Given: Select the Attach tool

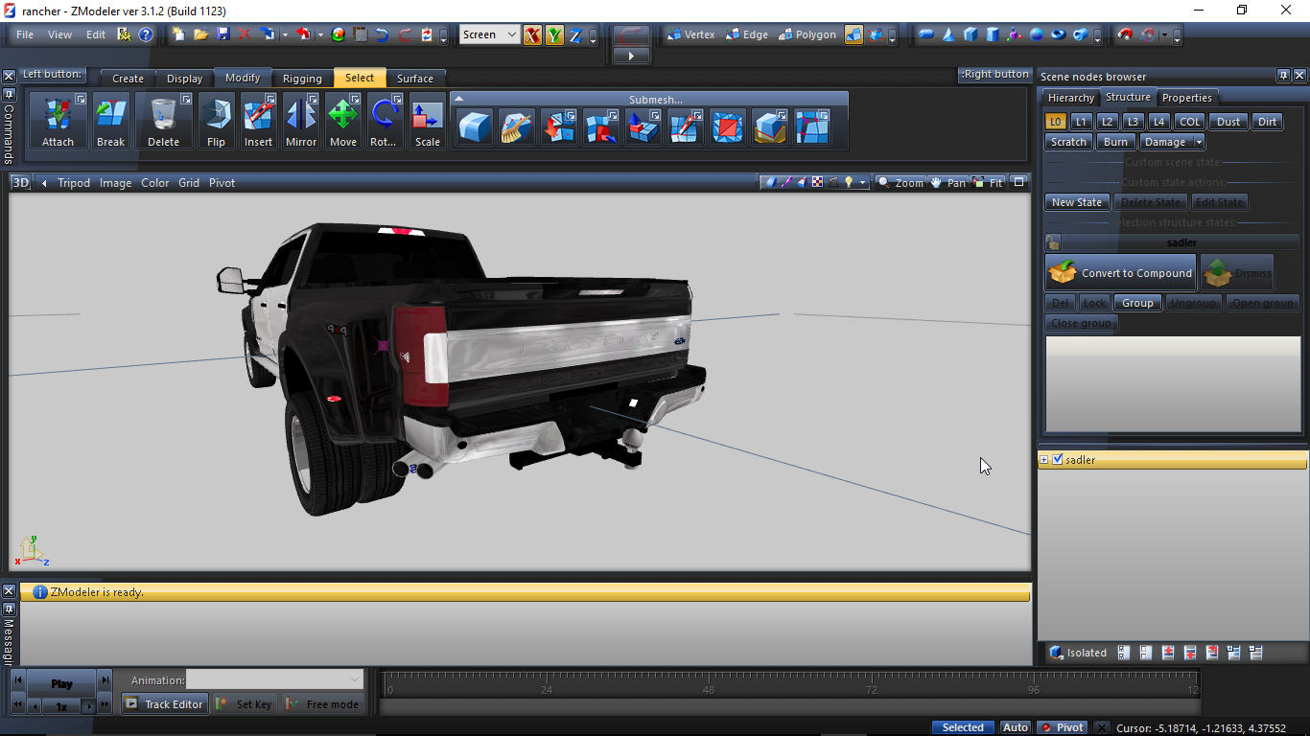Looking at the screenshot, I should tap(58, 120).
